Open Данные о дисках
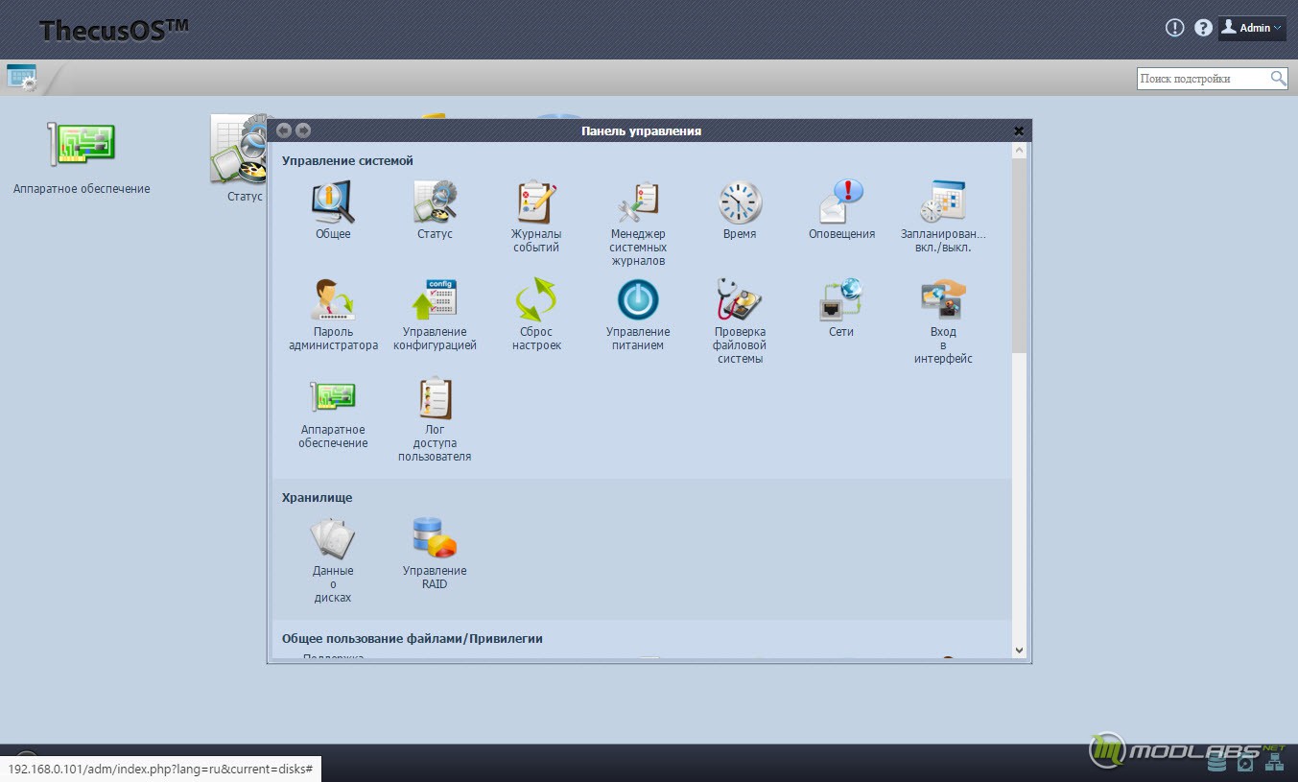The width and height of the screenshot is (1298, 782). point(333,539)
